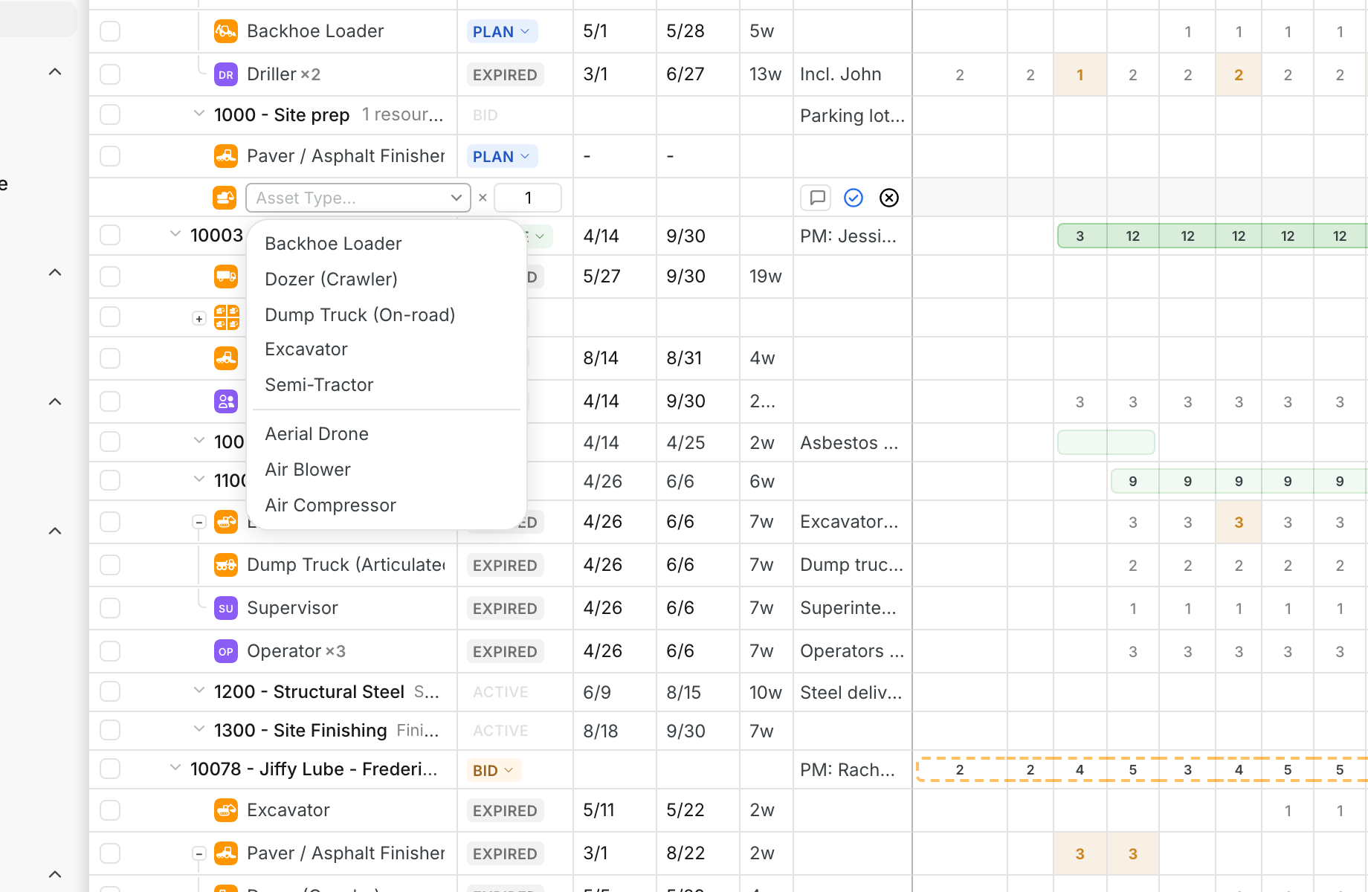Click the purple OP Operator icon
This screenshot has width=1368, height=892.
click(x=226, y=651)
